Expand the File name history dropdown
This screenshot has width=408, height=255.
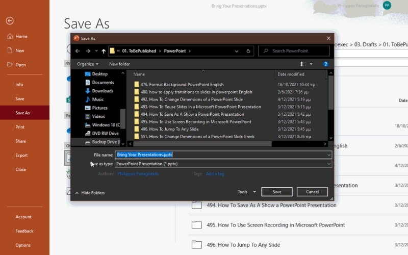pos(329,155)
